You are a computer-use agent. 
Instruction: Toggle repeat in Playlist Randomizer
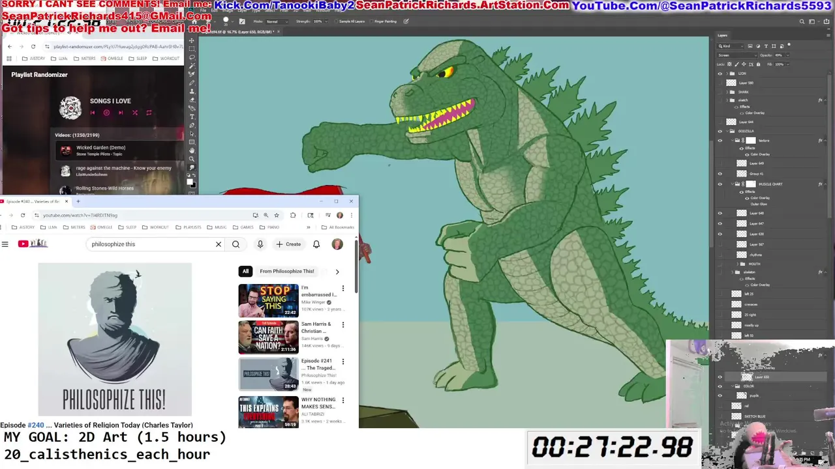point(149,113)
